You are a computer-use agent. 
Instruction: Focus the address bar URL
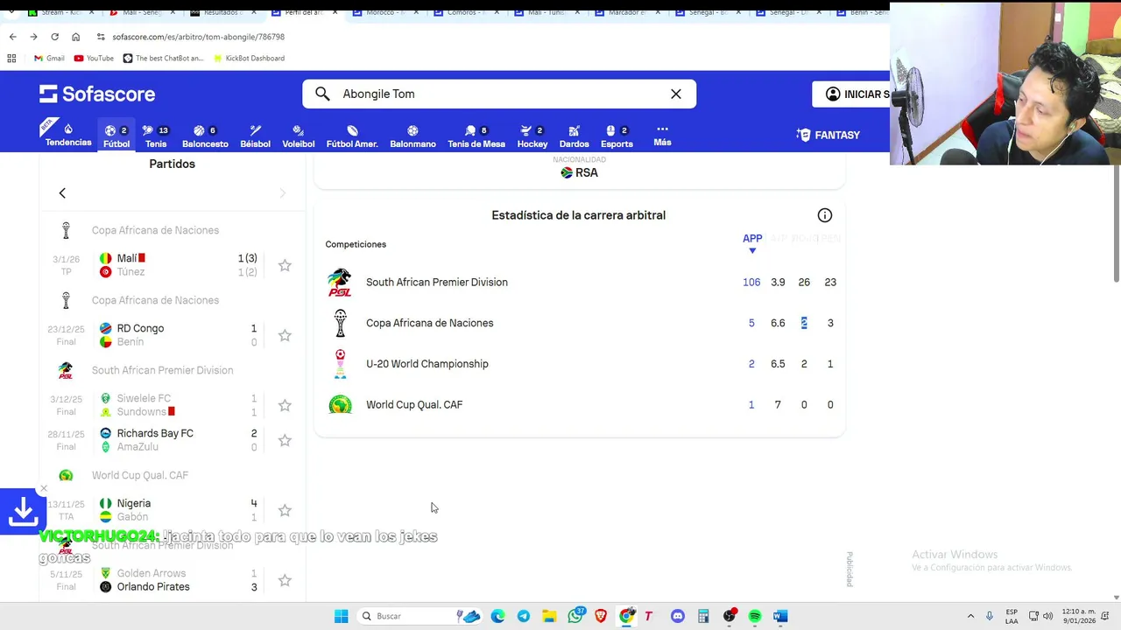[199, 37]
